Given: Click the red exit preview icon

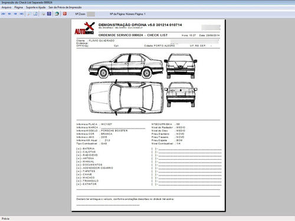Looking at the screenshot, I should [x=65, y=14].
